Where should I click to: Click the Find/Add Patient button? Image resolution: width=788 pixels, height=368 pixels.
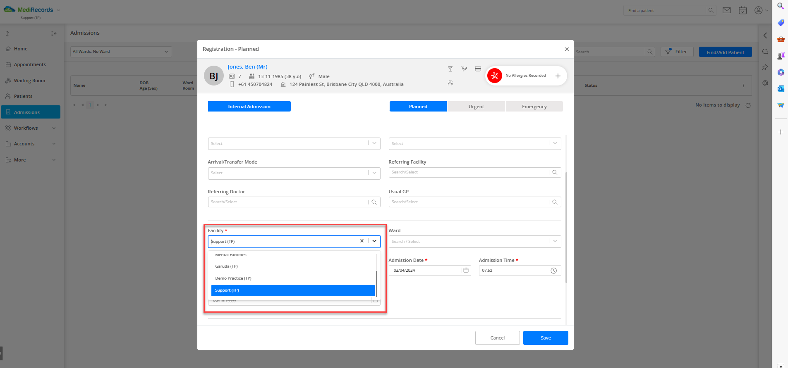coord(725,52)
